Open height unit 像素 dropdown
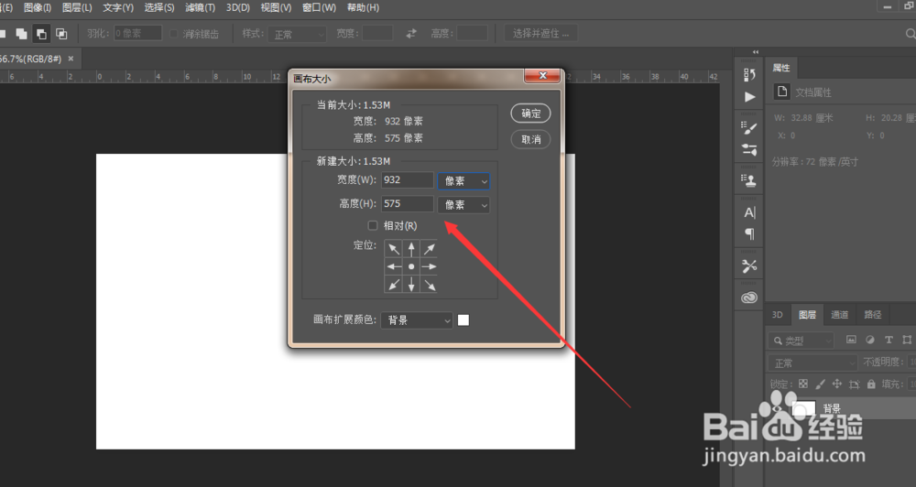 (463, 205)
